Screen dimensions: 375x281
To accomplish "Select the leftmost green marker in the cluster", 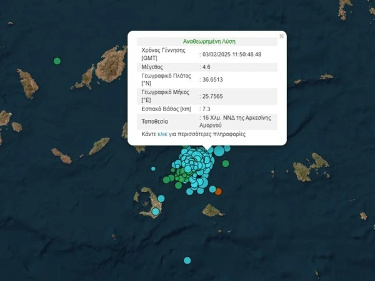I will [x=167, y=179].
